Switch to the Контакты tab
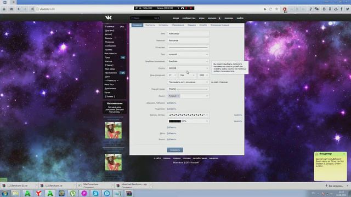The image size is (351, 197). tap(150, 25)
